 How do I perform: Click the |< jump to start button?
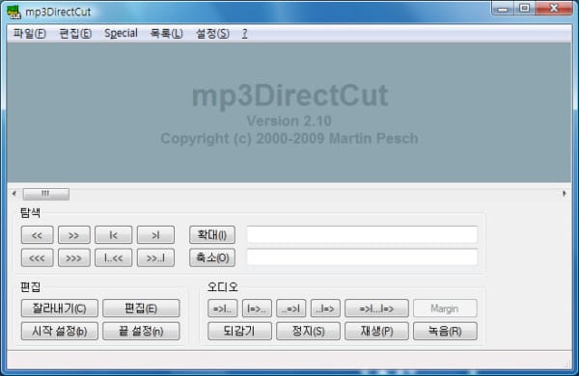click(113, 235)
